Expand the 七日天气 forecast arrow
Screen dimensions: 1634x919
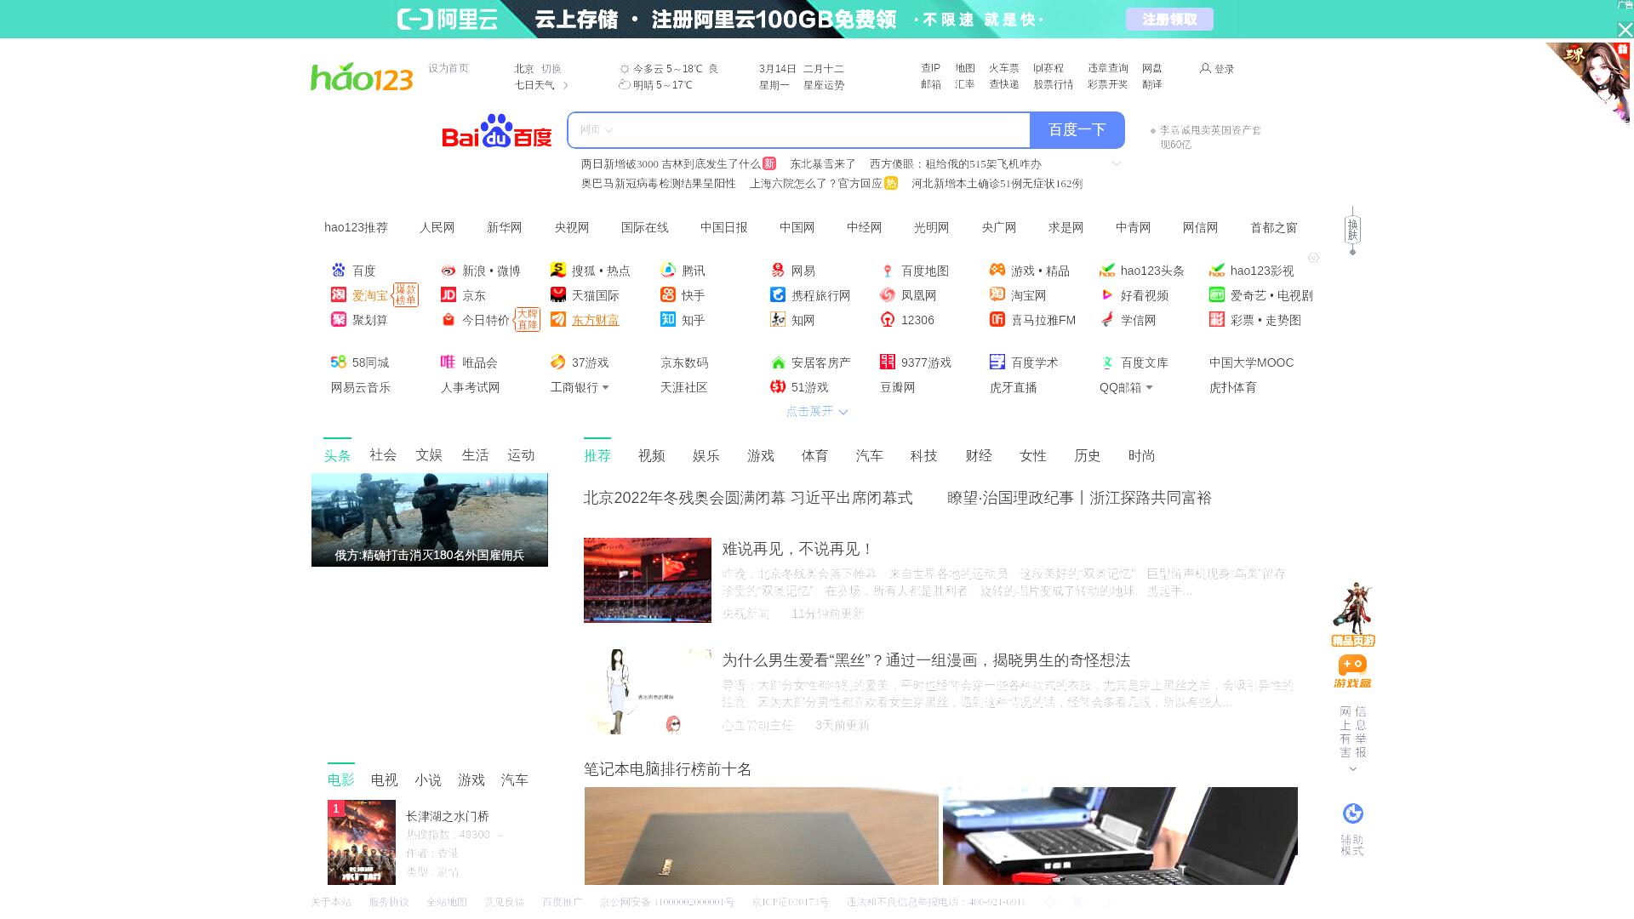[566, 85]
